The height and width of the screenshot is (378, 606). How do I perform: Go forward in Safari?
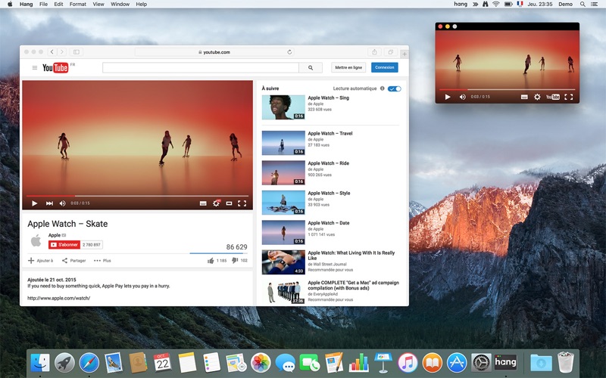[62, 51]
